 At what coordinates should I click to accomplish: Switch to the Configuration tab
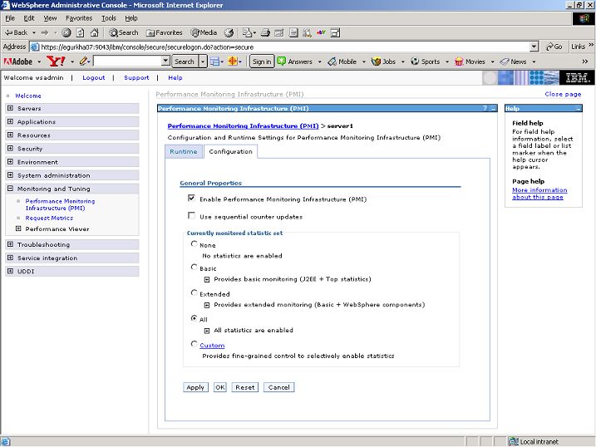pyautogui.click(x=231, y=151)
